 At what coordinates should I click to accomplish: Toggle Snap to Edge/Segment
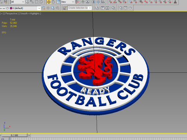165,2
